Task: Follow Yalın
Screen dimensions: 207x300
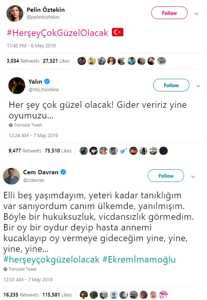Action: tap(171, 85)
